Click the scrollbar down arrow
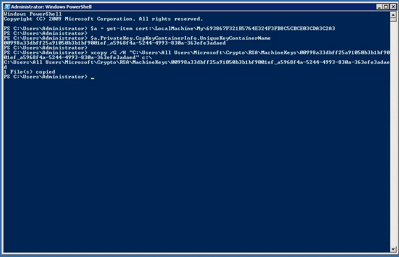 point(393,249)
